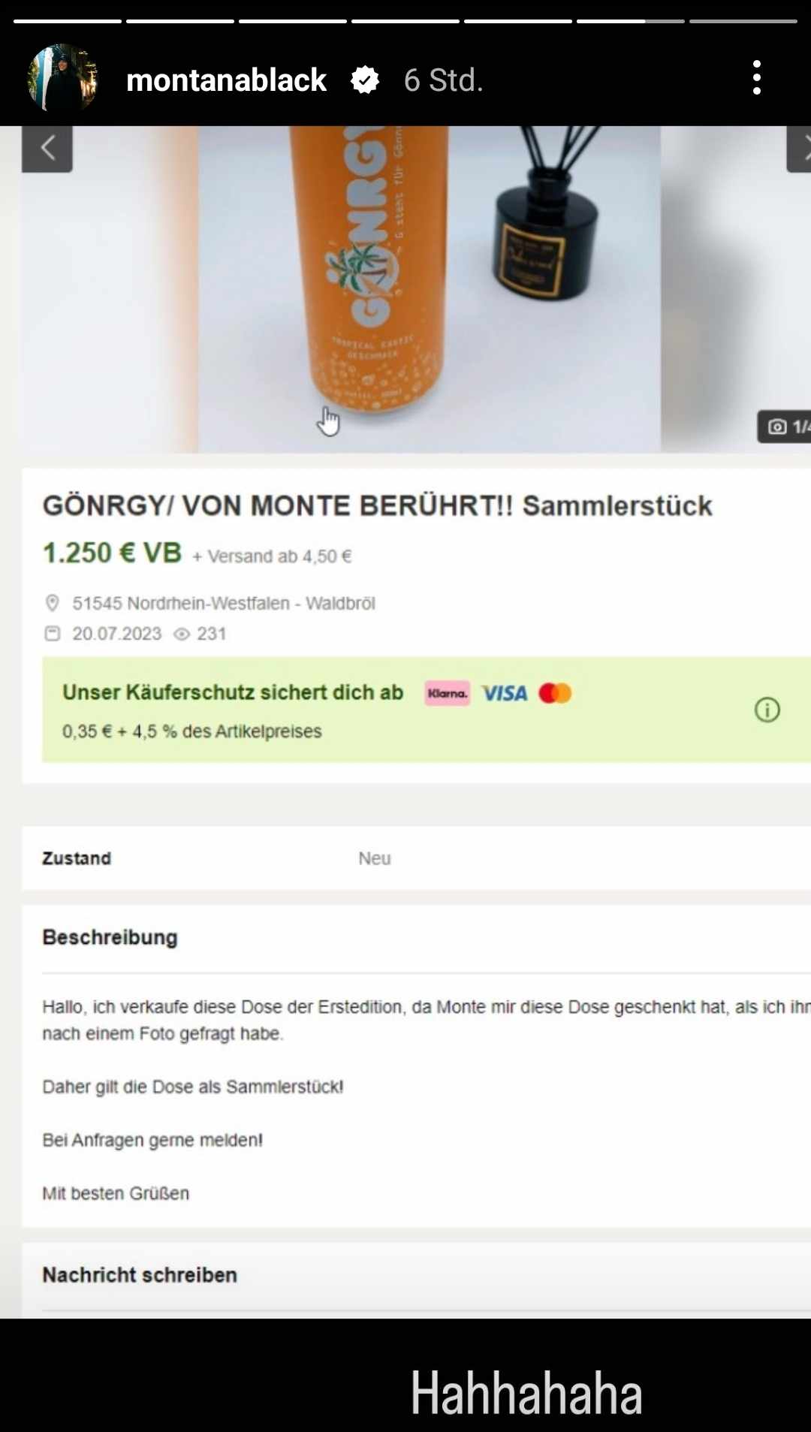Screen dimensions: 811x1432
Task: Click the VISA payment logo
Action: (x=504, y=693)
